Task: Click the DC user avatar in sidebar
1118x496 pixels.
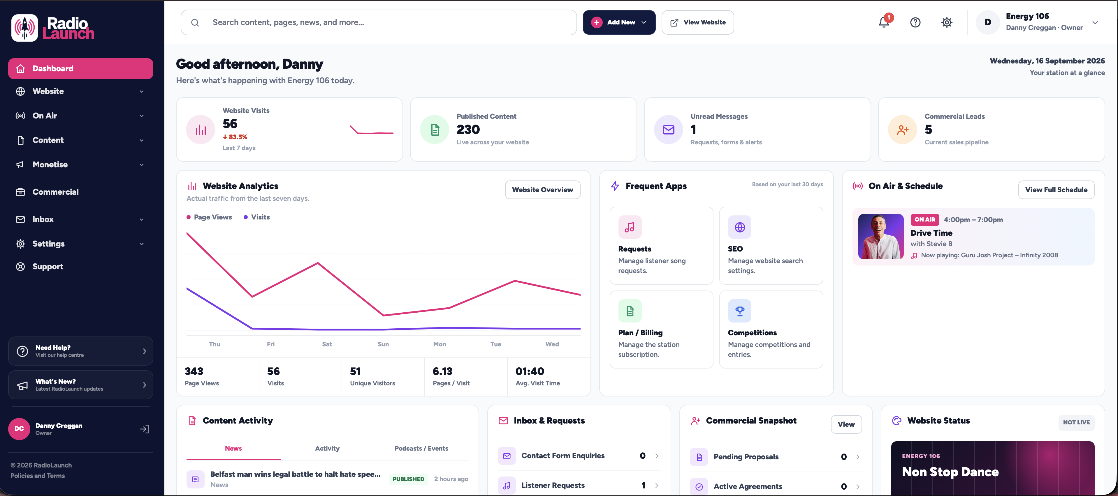Action: (19, 429)
